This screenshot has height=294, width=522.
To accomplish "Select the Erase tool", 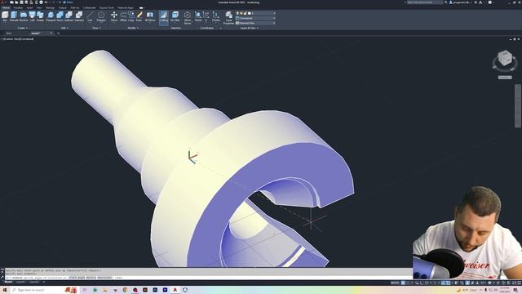I will tap(139, 16).
